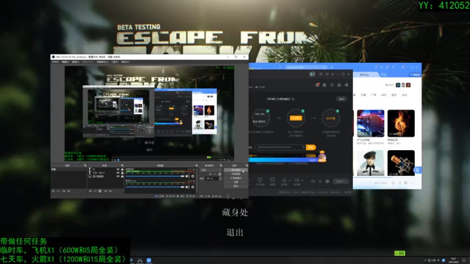Add a new source with plus in sources panel

pos(90,191)
